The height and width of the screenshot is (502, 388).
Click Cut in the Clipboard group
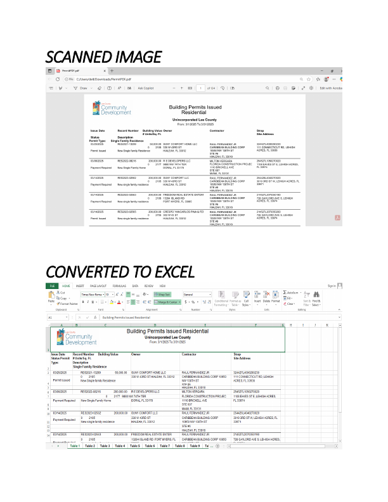click(61, 293)
